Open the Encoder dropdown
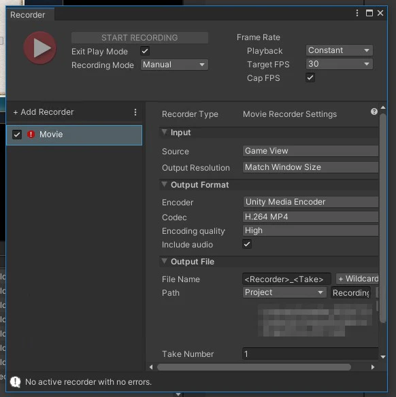 click(311, 202)
